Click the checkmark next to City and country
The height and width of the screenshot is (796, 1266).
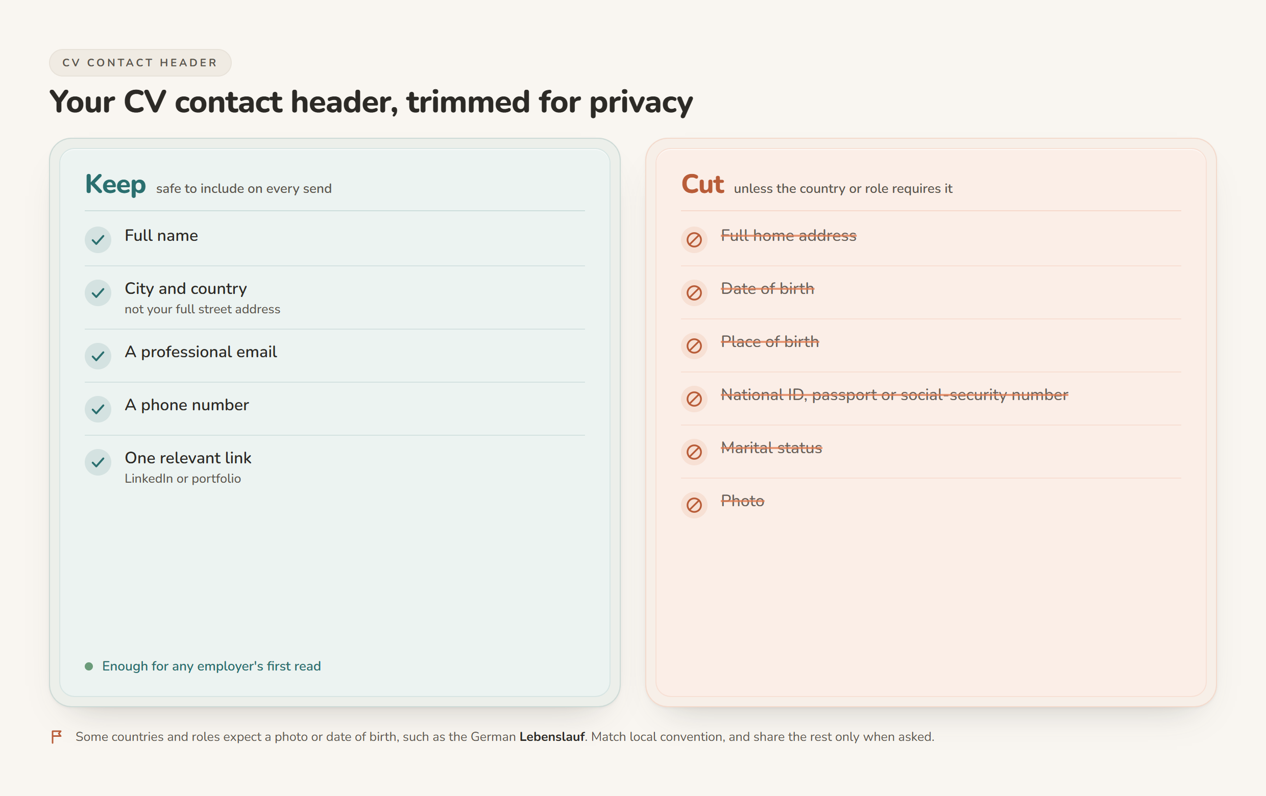[x=98, y=293]
